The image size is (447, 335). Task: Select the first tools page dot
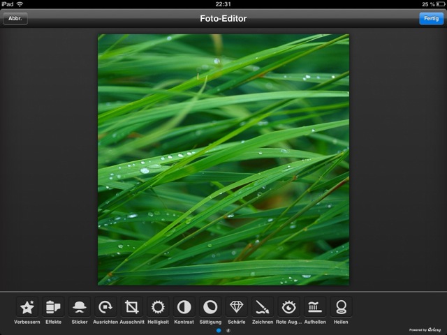point(219,329)
